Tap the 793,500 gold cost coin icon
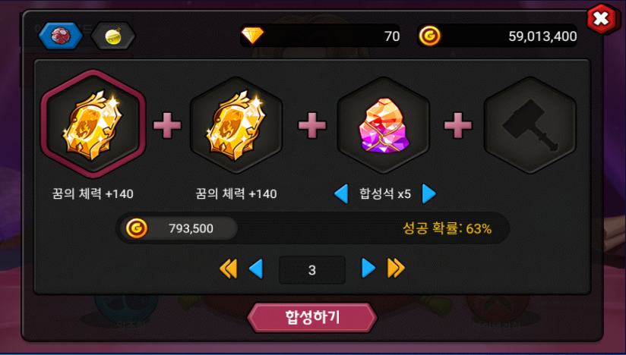Screen dimensions: 626x355 pos(137,228)
